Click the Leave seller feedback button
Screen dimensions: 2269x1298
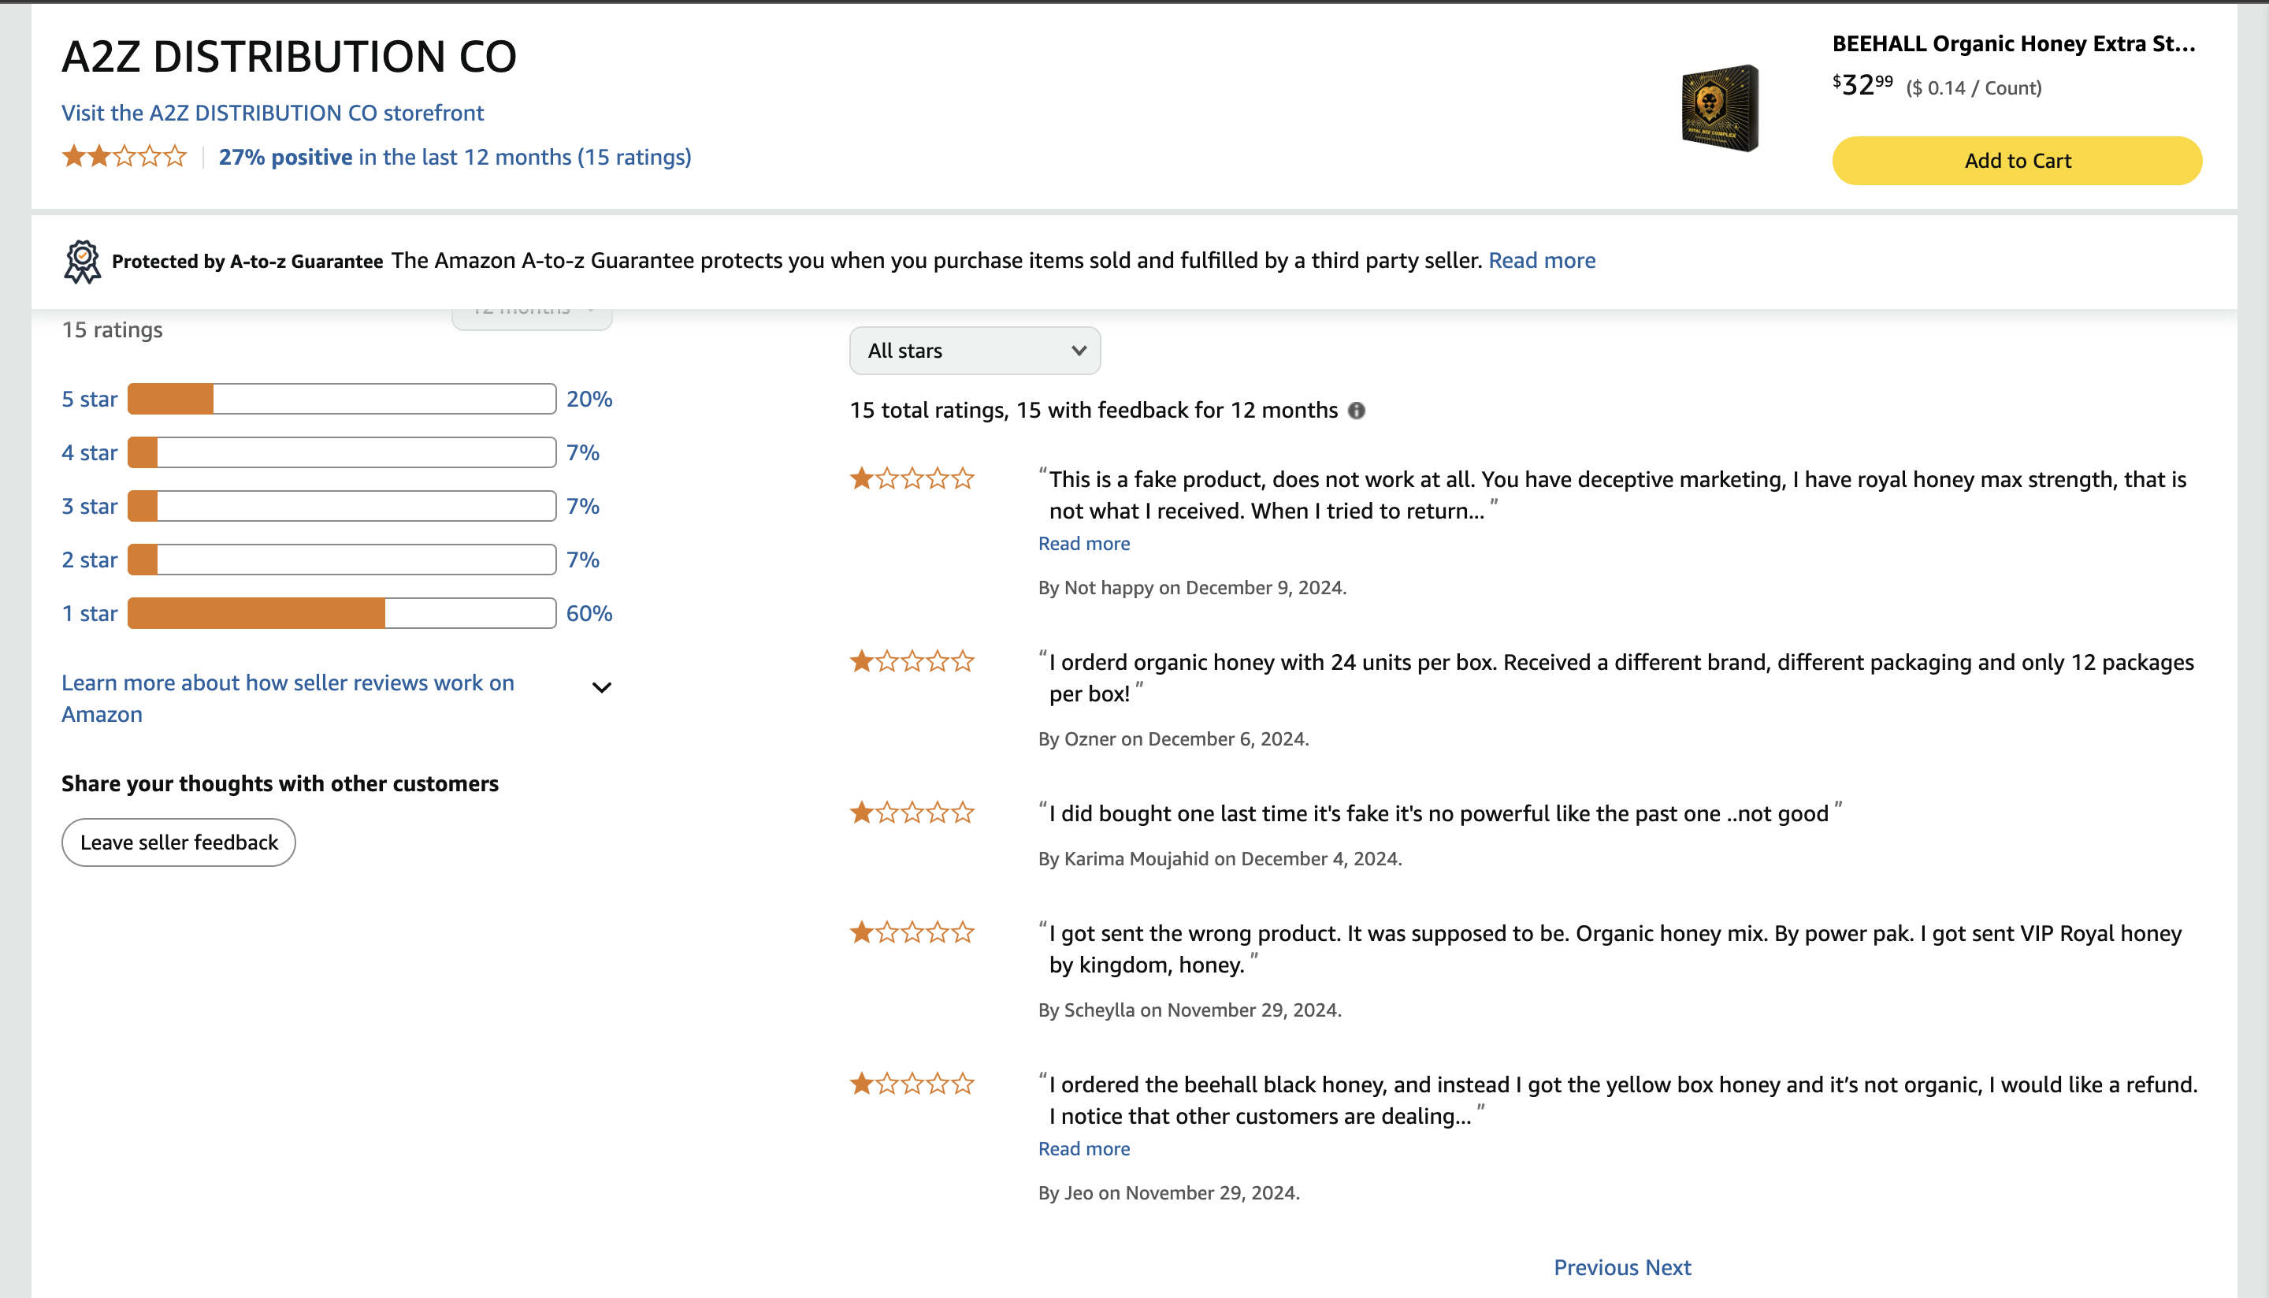pyautogui.click(x=179, y=842)
